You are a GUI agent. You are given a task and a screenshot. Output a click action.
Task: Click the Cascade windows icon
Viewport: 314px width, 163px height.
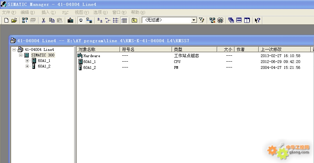pos(231,20)
